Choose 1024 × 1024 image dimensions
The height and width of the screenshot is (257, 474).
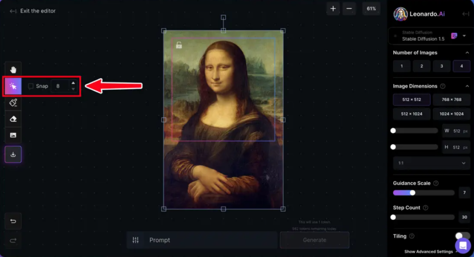click(451, 114)
